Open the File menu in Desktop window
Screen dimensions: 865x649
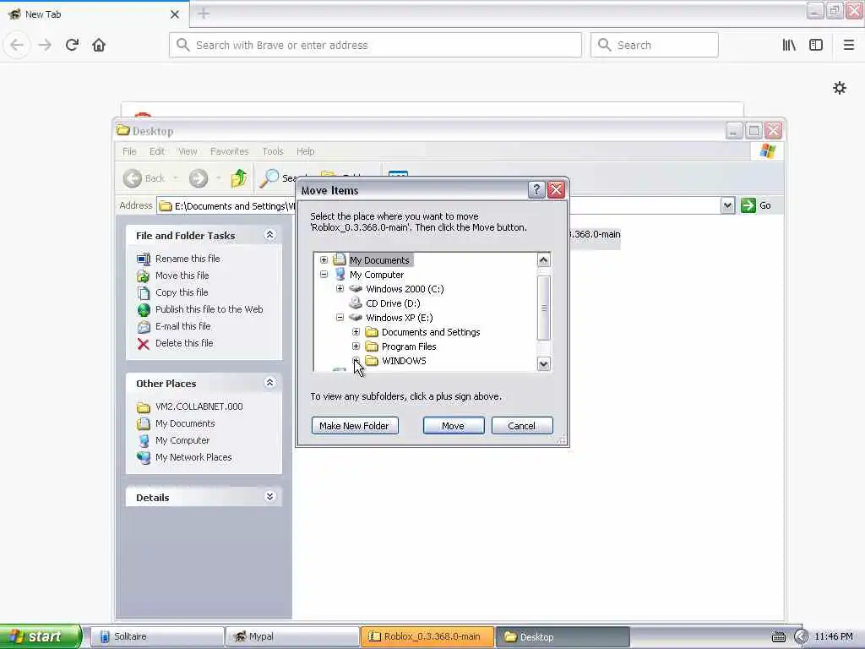coord(129,151)
